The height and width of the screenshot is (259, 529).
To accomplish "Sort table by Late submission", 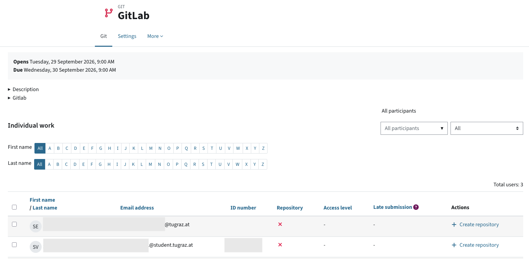I will click(392, 207).
